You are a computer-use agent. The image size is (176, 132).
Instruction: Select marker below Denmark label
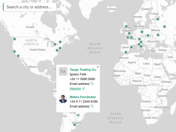pos(142,32)
